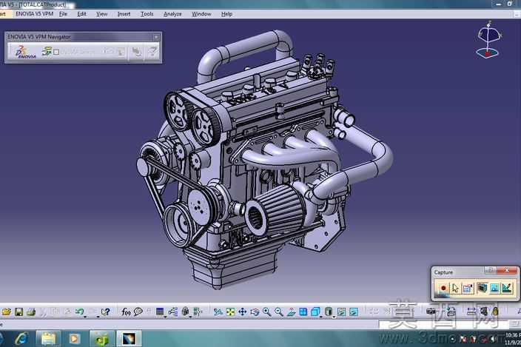Open the Help menu

(x=226, y=14)
